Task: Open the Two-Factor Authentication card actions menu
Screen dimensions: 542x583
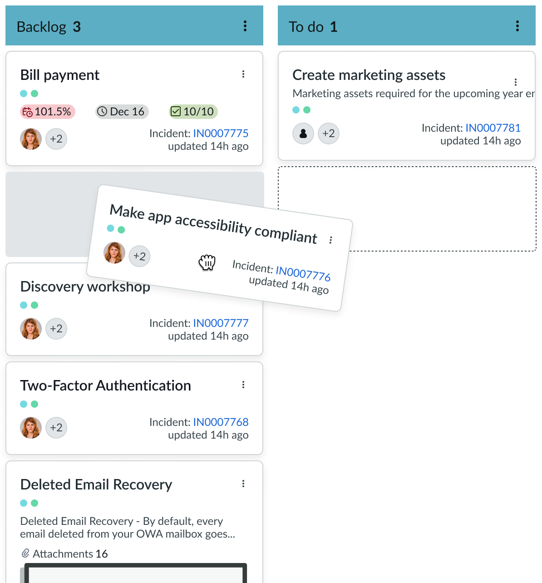Action: (x=243, y=385)
